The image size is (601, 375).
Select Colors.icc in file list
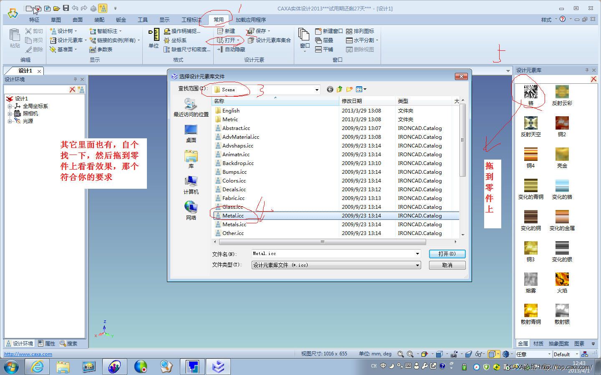point(234,181)
